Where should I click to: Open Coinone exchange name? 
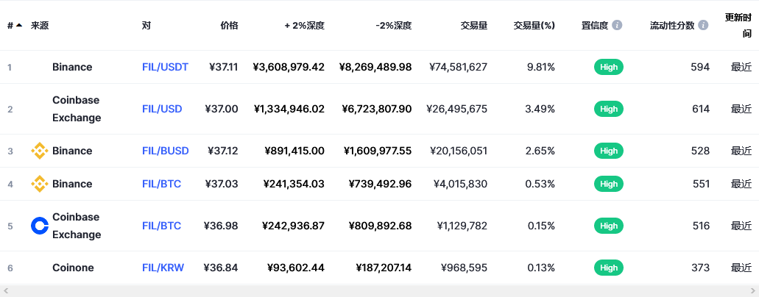click(x=73, y=268)
